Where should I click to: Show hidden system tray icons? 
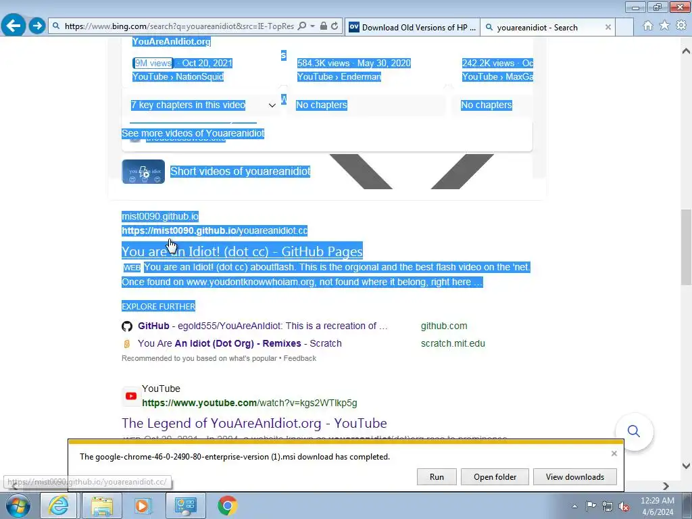pyautogui.click(x=574, y=506)
